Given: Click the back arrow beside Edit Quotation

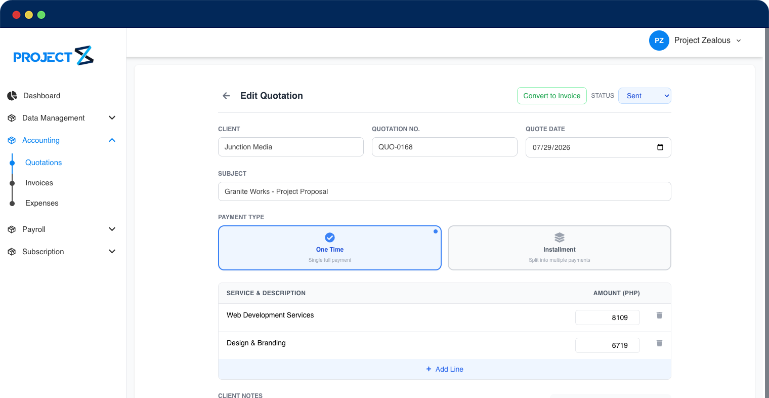Looking at the screenshot, I should click(226, 96).
